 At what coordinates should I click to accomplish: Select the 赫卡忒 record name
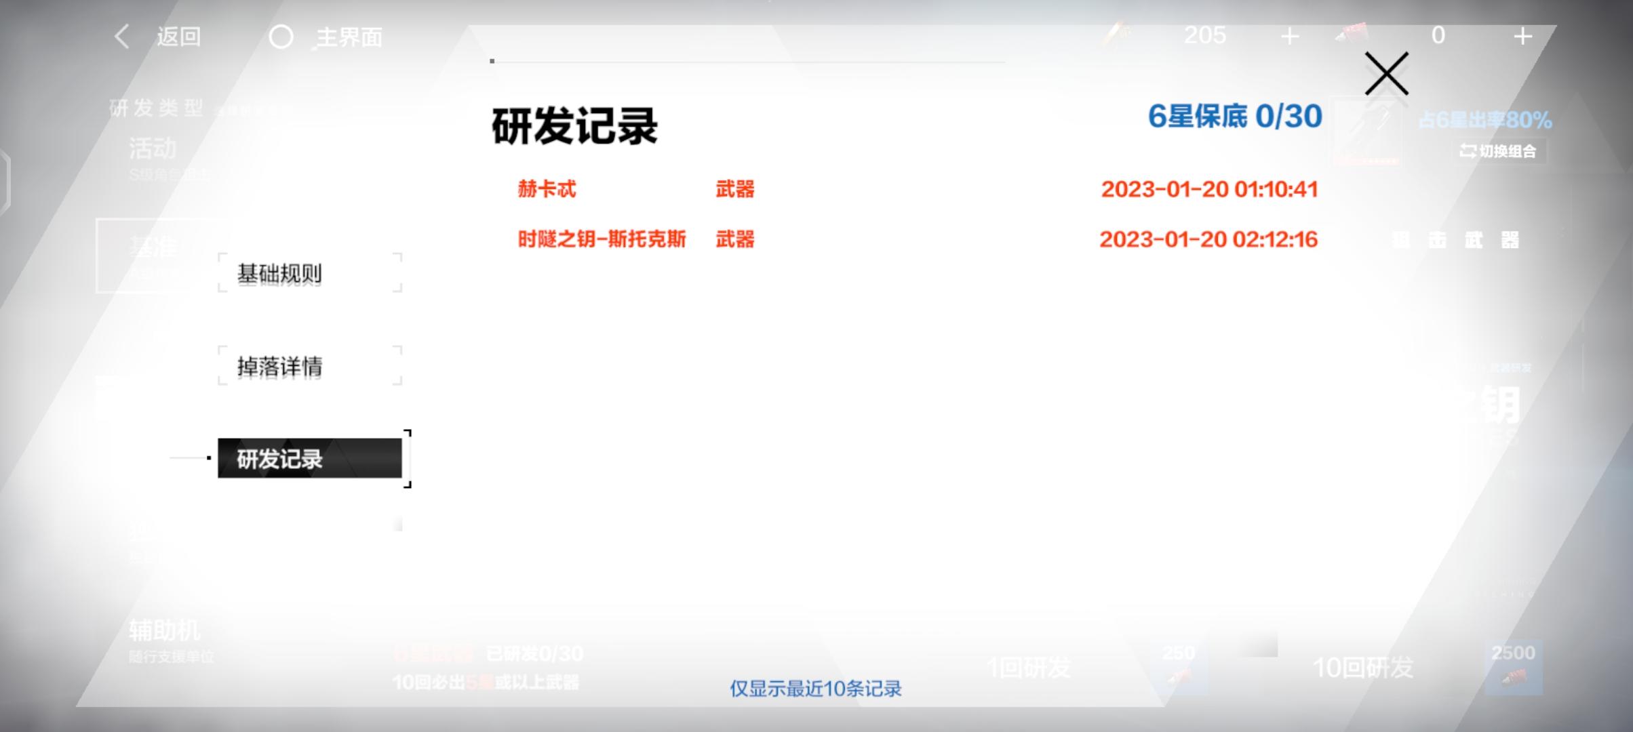pyautogui.click(x=547, y=189)
